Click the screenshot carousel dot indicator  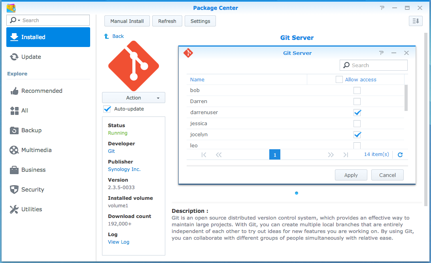point(297,193)
